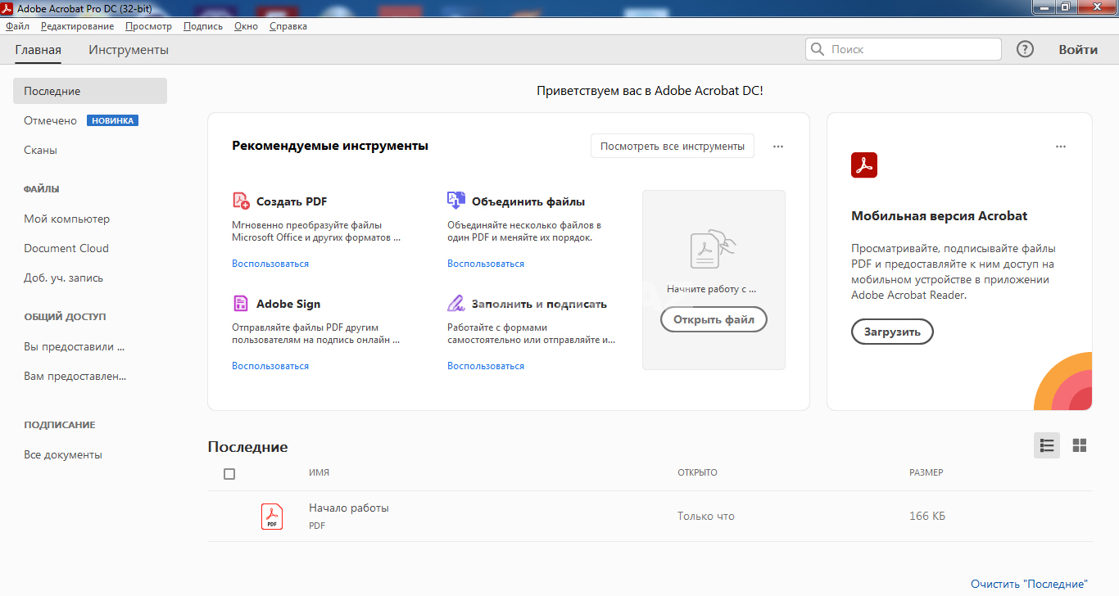Click the Объединить файлы tool title
Viewport: 1119px width, 596px height.
[528, 201]
